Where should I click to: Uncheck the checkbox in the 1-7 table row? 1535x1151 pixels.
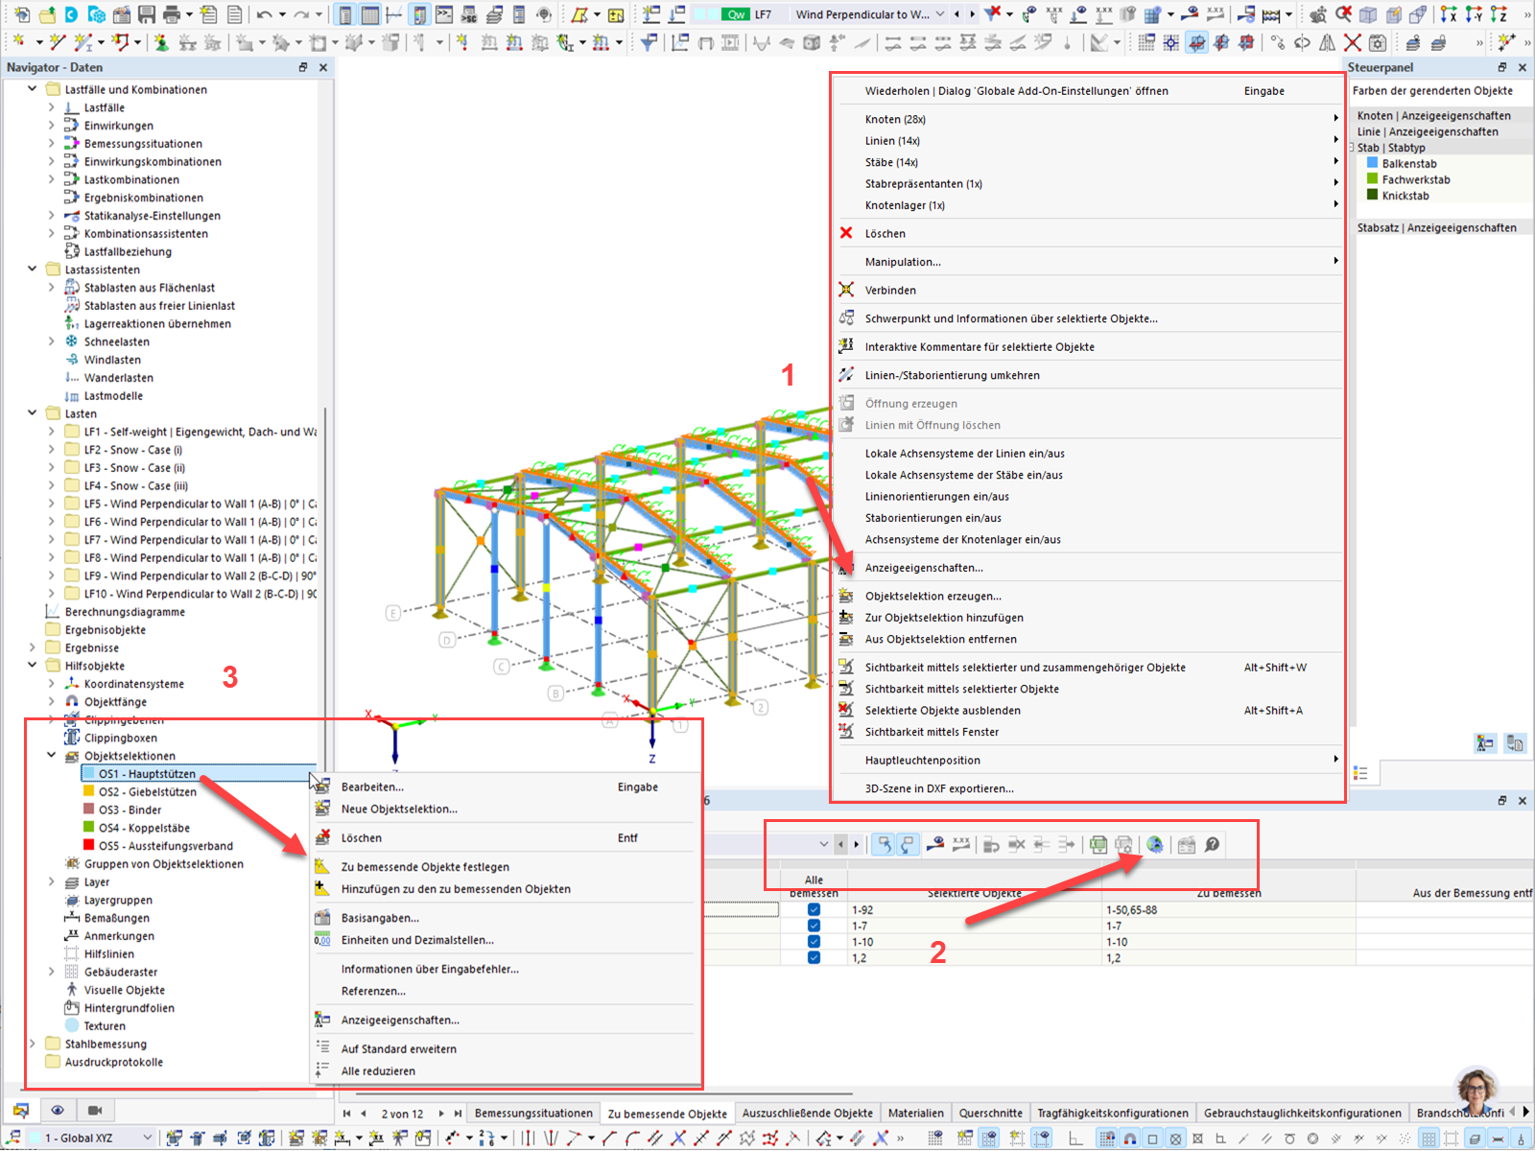(x=814, y=926)
